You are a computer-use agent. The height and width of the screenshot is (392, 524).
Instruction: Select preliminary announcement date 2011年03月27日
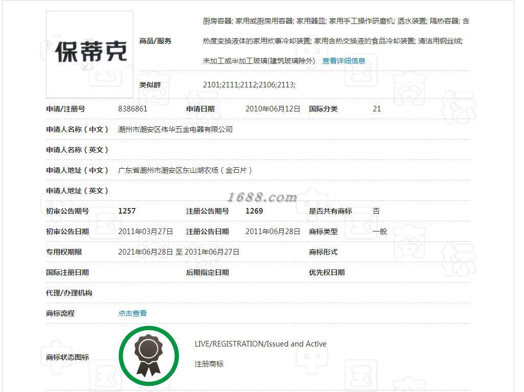coord(145,231)
